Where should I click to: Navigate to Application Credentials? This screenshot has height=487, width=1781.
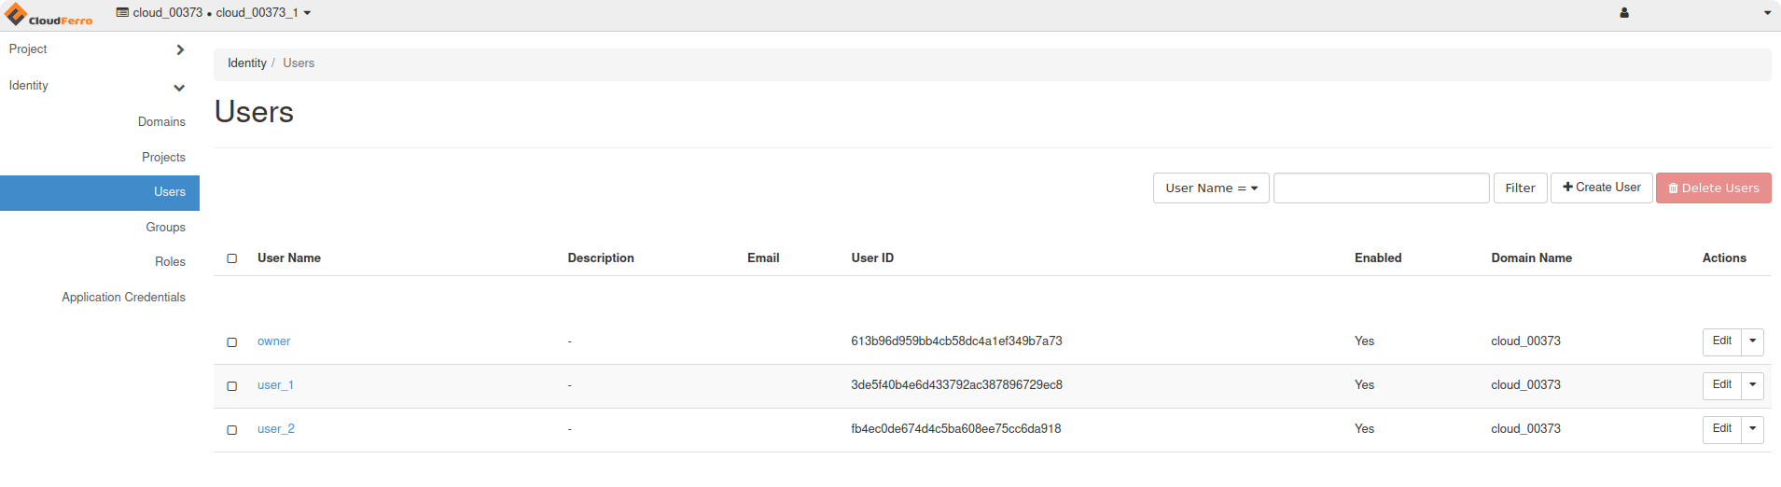[123, 298]
